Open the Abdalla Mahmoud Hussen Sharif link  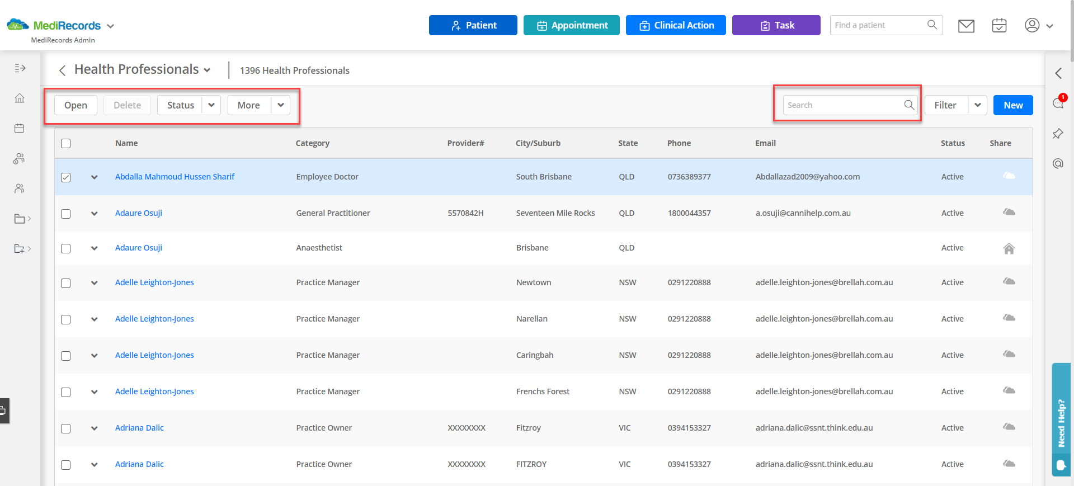pos(175,177)
